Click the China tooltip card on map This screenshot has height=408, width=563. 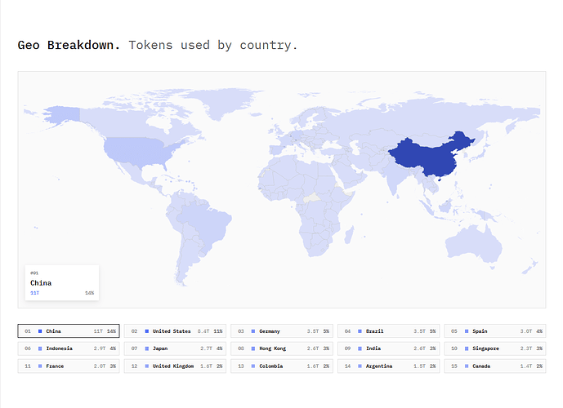coord(62,283)
